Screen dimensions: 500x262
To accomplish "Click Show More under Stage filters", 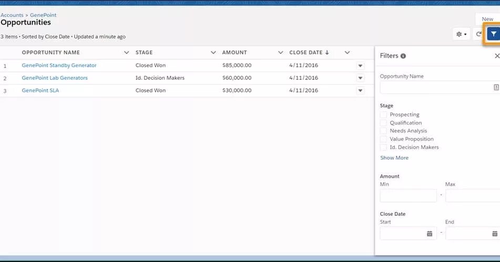I will tap(394, 158).
